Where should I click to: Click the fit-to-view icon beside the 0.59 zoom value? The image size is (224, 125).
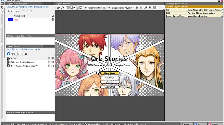pyautogui.click(x=67, y=8)
